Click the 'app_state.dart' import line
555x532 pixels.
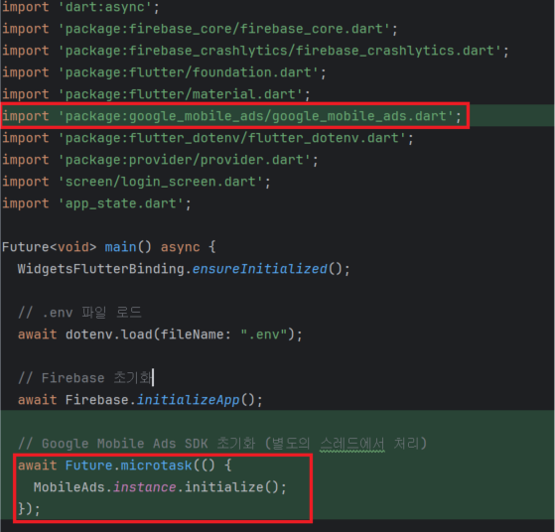96,203
